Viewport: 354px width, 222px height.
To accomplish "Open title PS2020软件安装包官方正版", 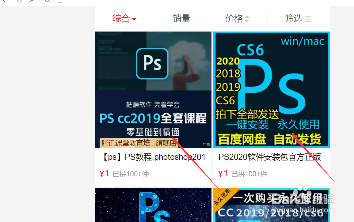I will (x=270, y=157).
